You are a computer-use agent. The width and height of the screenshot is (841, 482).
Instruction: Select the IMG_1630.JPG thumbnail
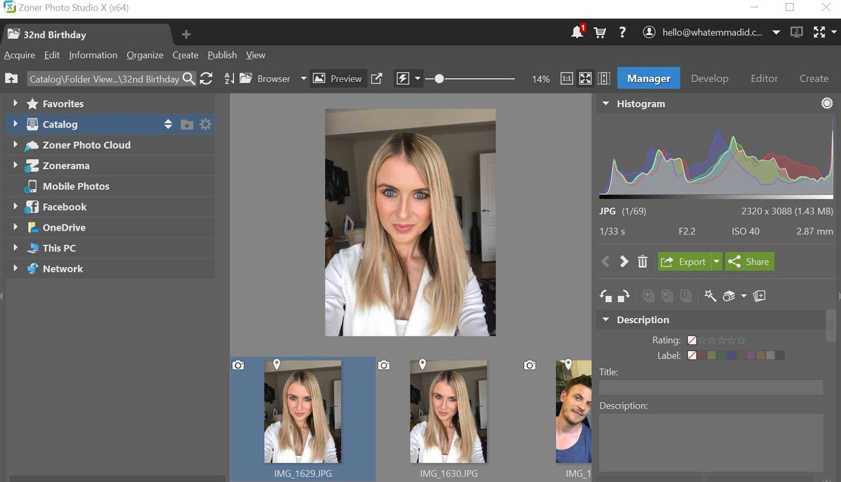(448, 412)
